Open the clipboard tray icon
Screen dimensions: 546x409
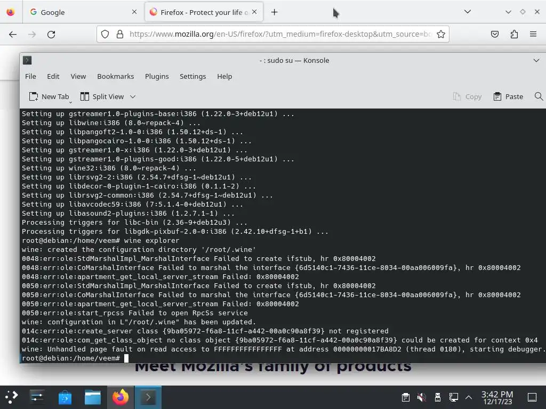405,397
